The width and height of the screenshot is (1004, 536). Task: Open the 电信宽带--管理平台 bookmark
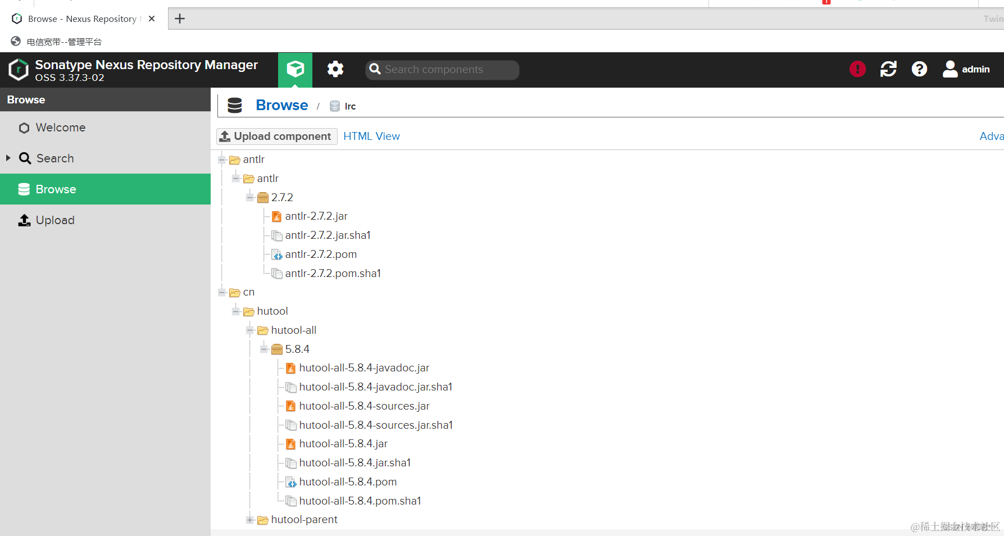click(57, 42)
